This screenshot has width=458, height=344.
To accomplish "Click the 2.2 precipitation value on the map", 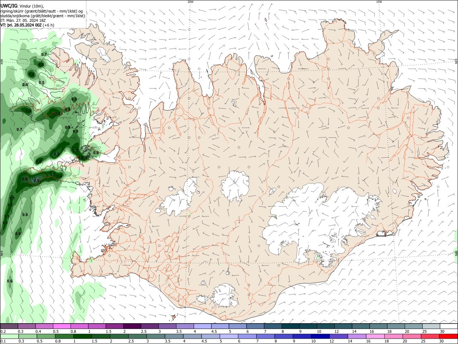I will click(x=56, y=154).
